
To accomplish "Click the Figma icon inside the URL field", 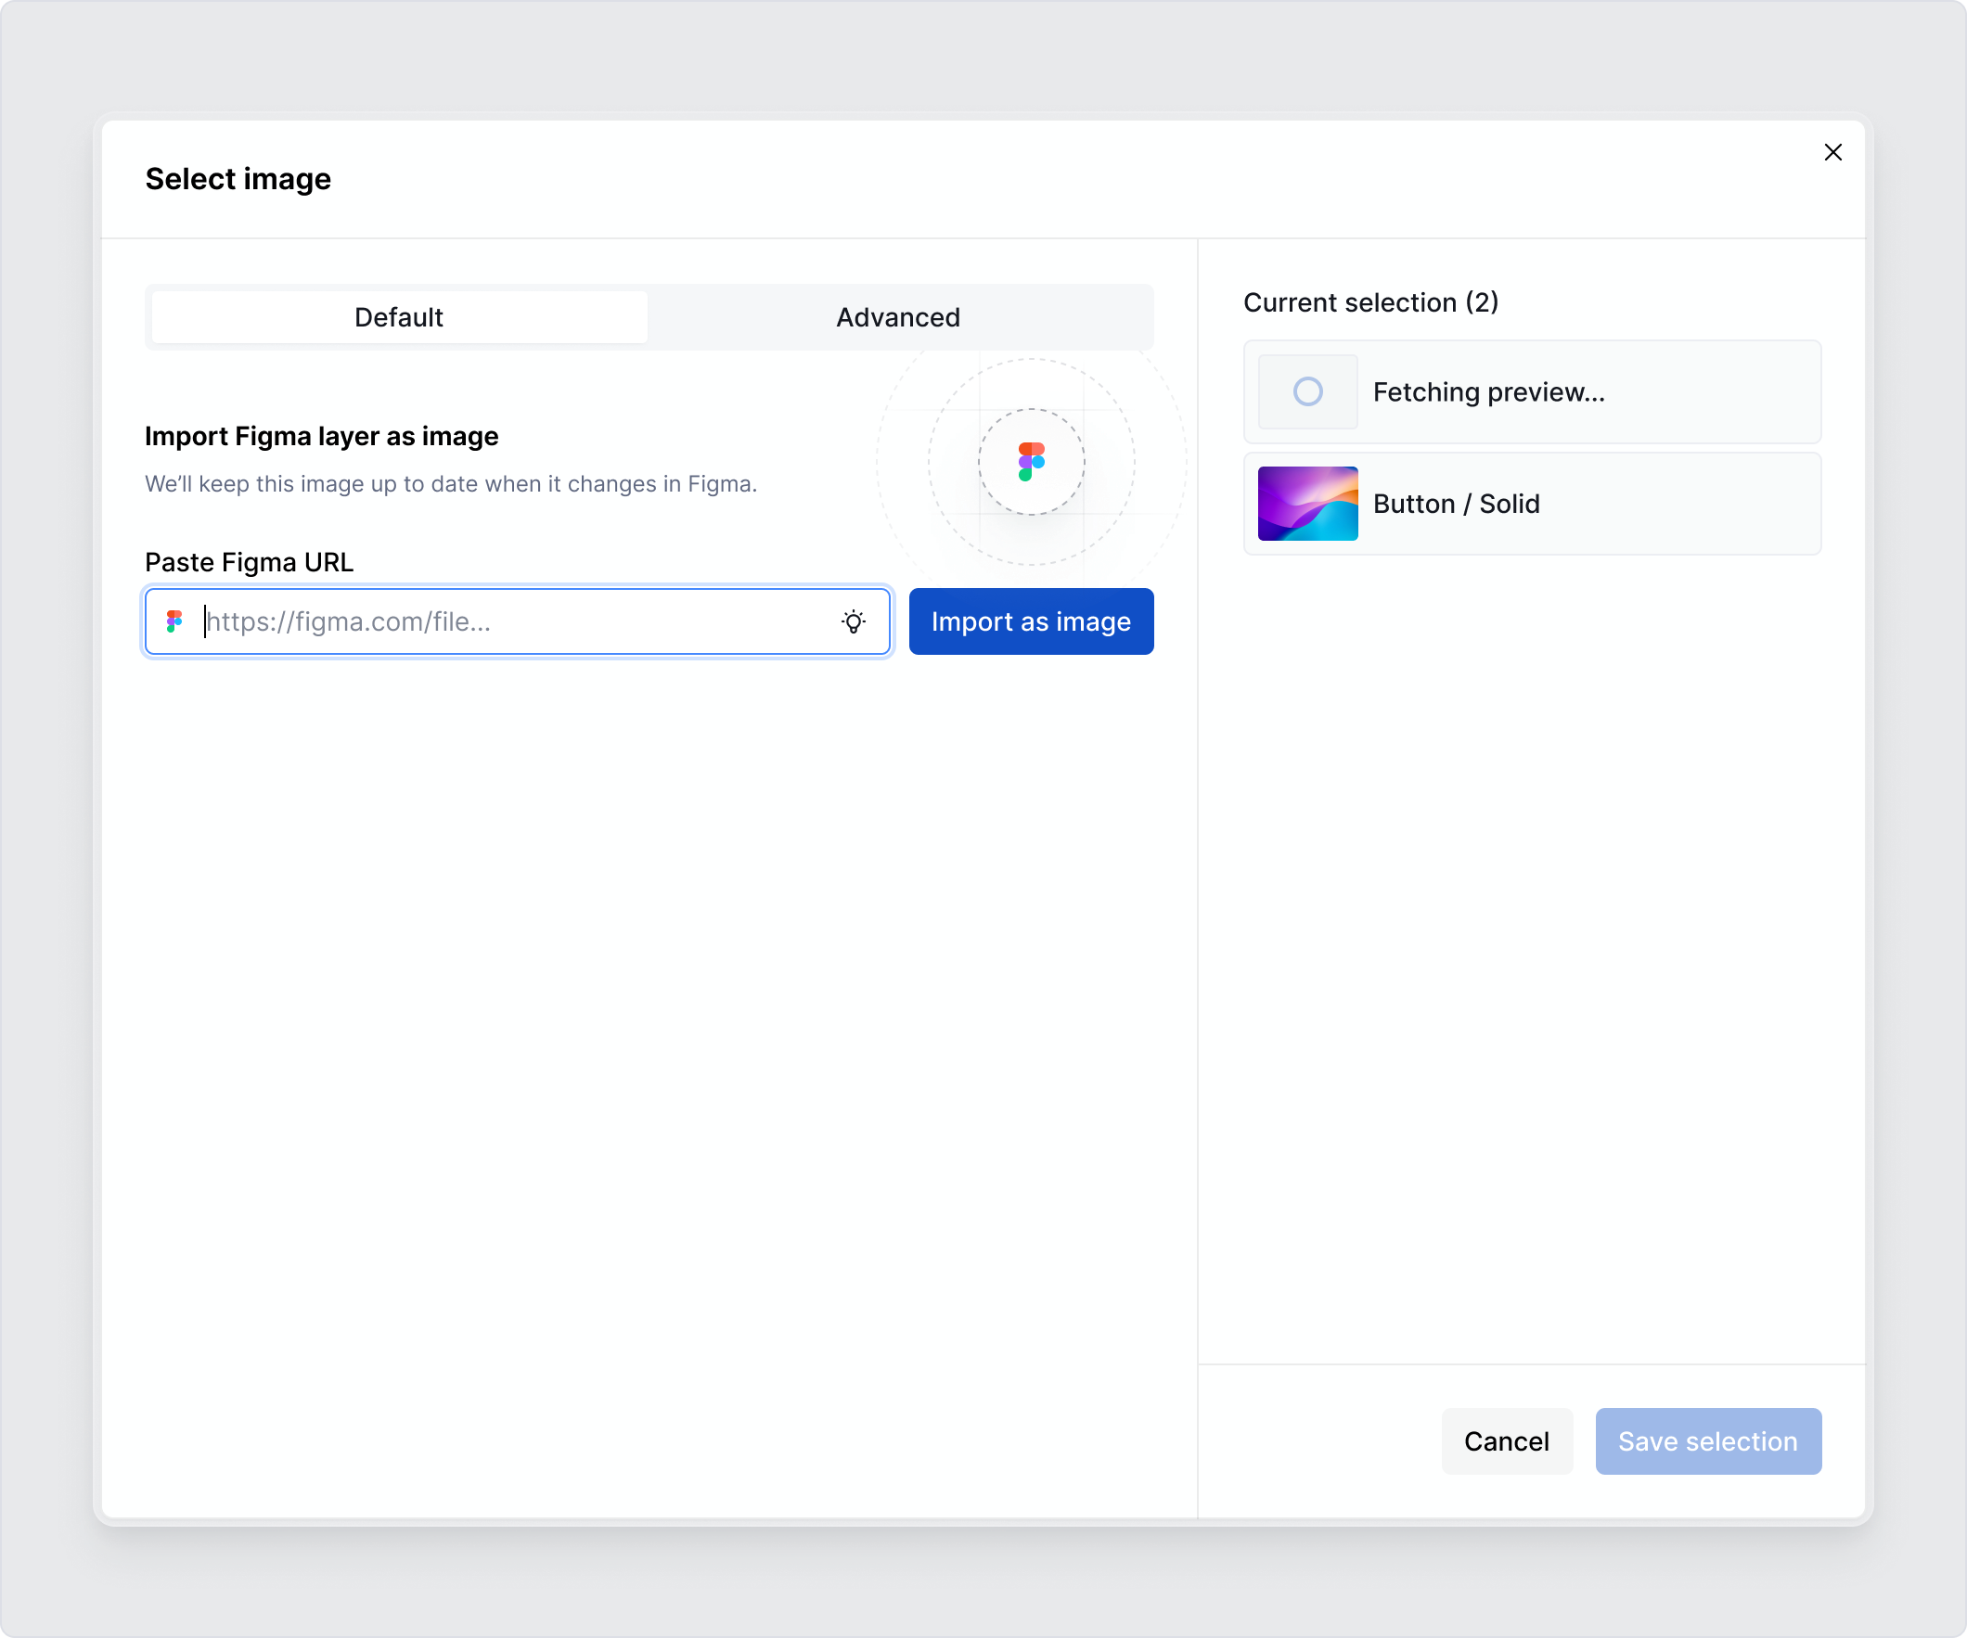I will [175, 621].
